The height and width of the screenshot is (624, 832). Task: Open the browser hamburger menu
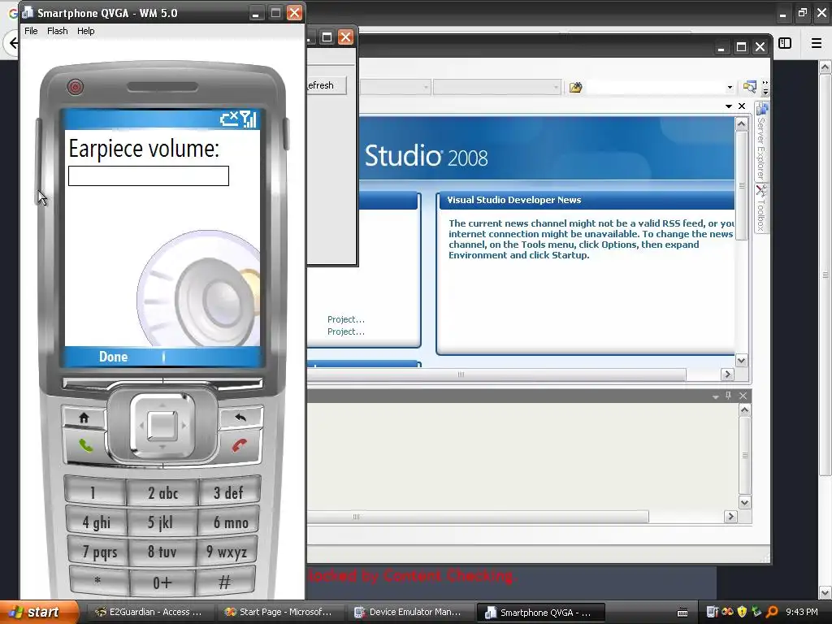pyautogui.click(x=817, y=43)
